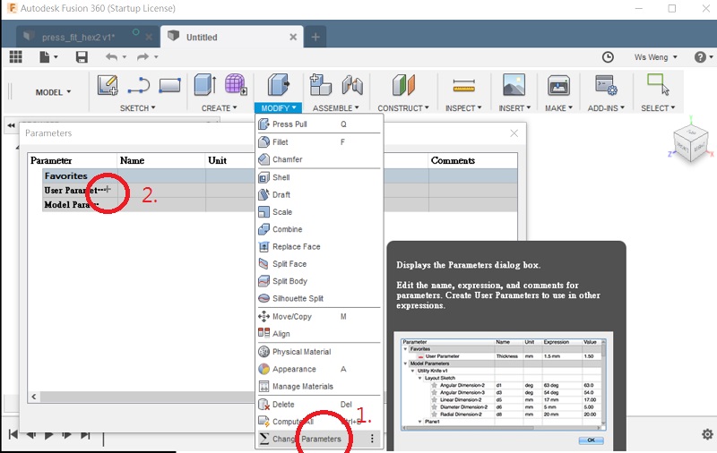Choose Silhouette Split from Modify menu
Screen dimensions: 717x453
click(319, 299)
